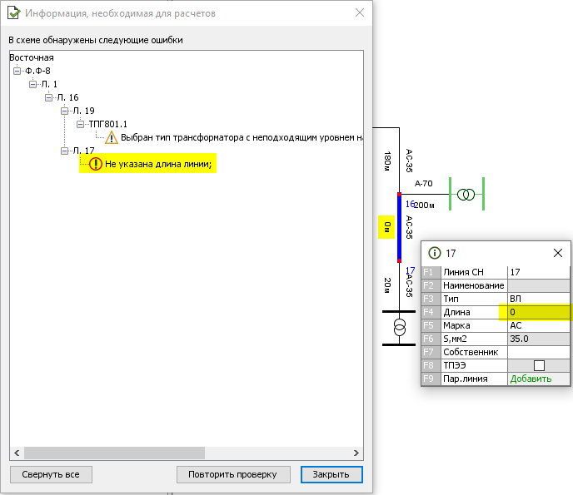Click the yellow transformer warning triangle icon
Screen dimensions: 573x495
[x=112, y=138]
